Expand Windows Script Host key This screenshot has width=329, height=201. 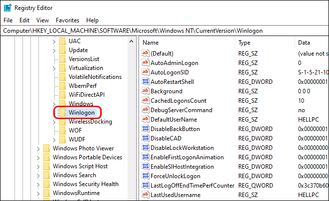(38, 167)
